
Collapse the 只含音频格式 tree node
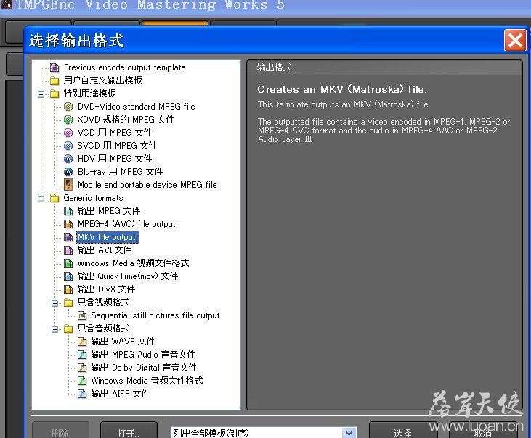pyautogui.click(x=54, y=329)
